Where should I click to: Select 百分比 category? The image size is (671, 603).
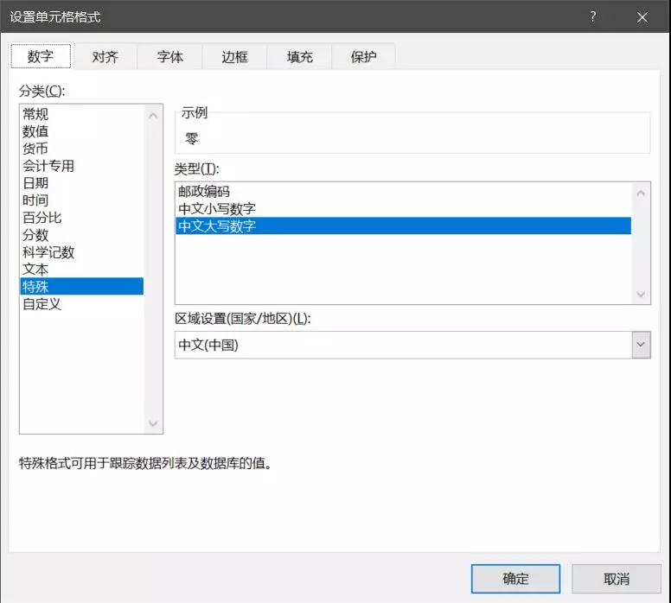(81, 218)
